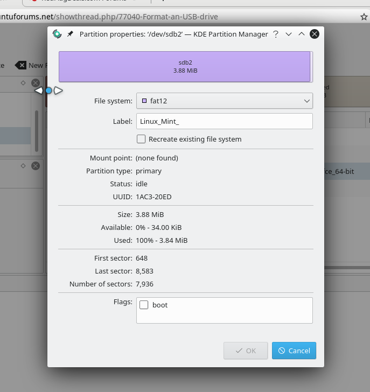The width and height of the screenshot is (370, 392).
Task: Minimize the dialog with the down chevron
Action: point(289,34)
